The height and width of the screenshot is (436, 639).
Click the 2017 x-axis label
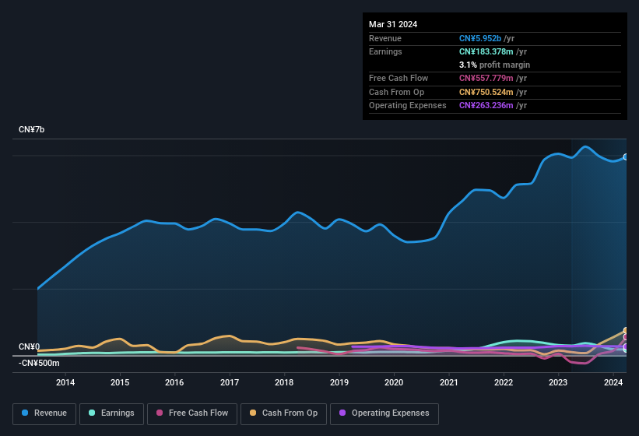point(230,382)
